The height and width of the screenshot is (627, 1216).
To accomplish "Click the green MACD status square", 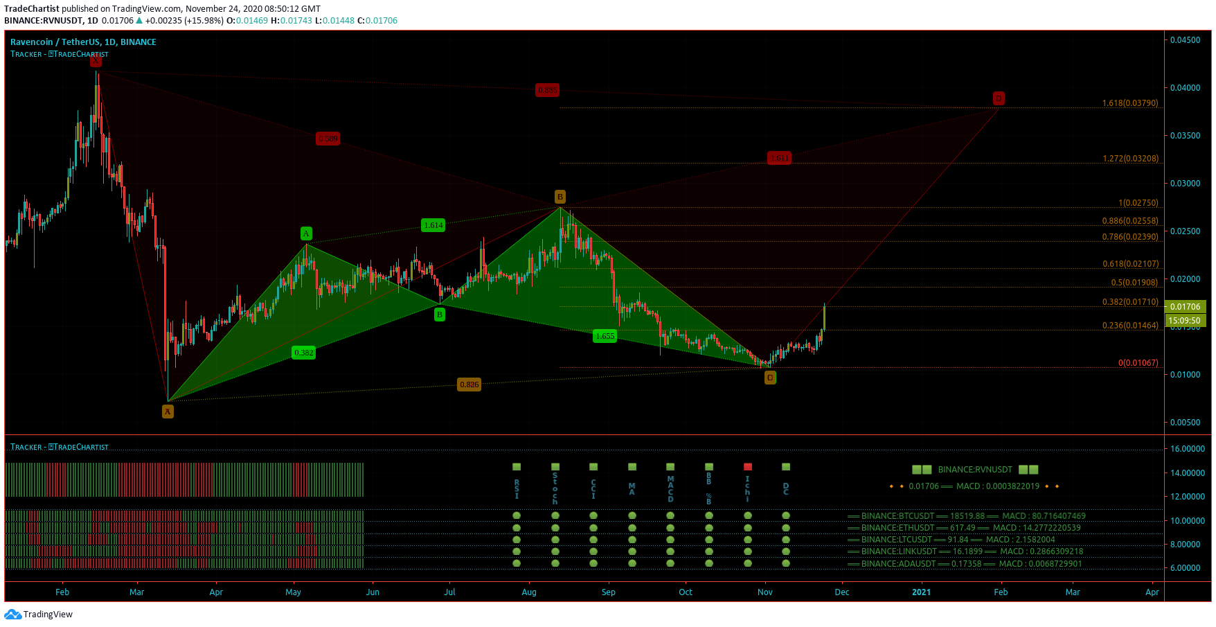I will 670,467.
